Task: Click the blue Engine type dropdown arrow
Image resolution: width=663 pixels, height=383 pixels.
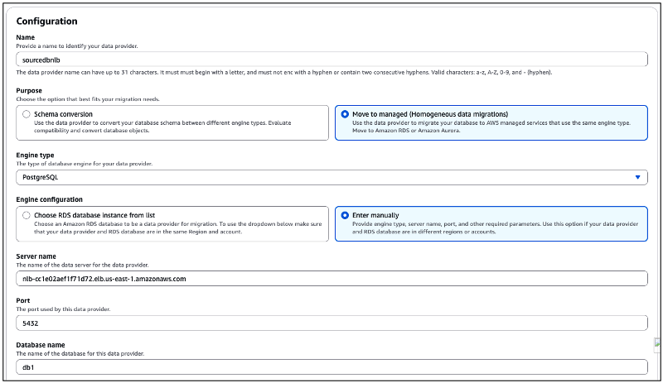Action: tap(637, 177)
